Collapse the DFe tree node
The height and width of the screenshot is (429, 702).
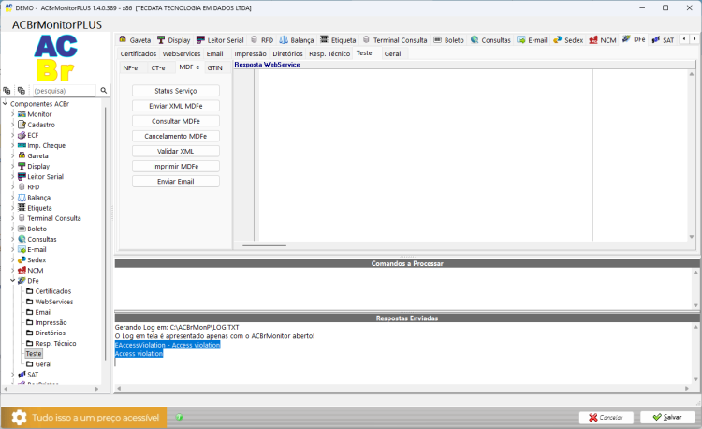pos(12,281)
